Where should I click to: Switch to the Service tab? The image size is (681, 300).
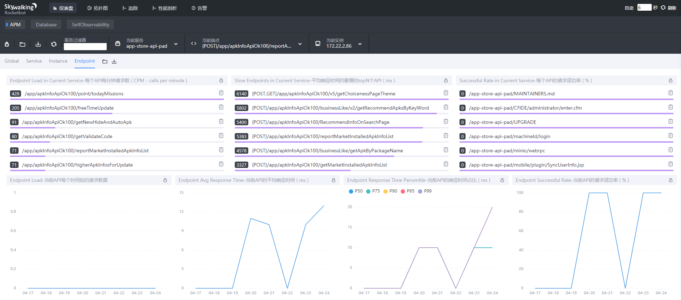click(x=34, y=61)
